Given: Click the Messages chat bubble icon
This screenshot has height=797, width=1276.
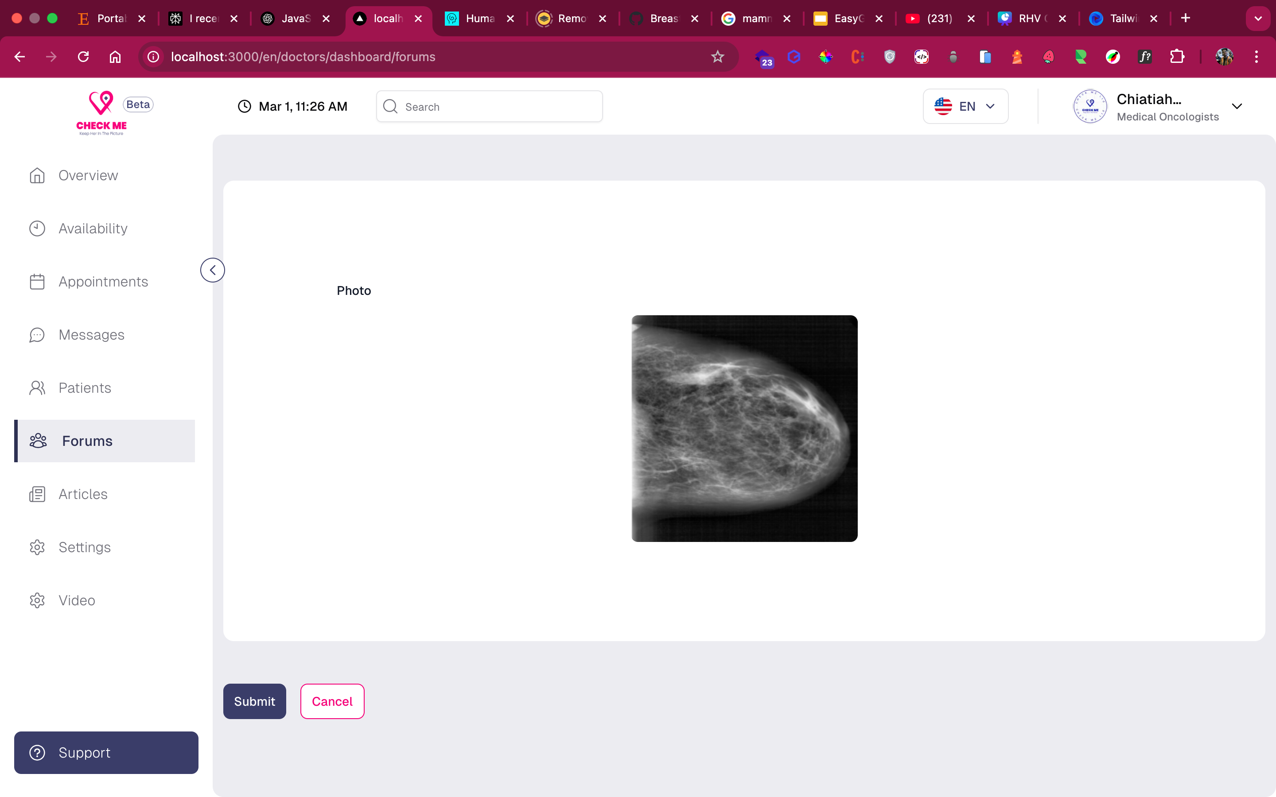Looking at the screenshot, I should [37, 335].
